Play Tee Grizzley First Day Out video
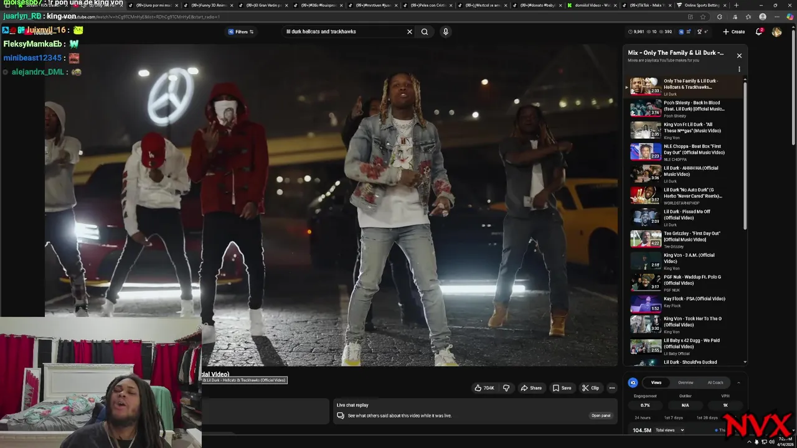Image resolution: width=797 pixels, height=448 pixels. (685, 240)
